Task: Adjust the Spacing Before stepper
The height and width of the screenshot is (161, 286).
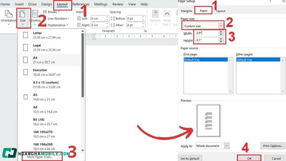Action: click(143, 19)
